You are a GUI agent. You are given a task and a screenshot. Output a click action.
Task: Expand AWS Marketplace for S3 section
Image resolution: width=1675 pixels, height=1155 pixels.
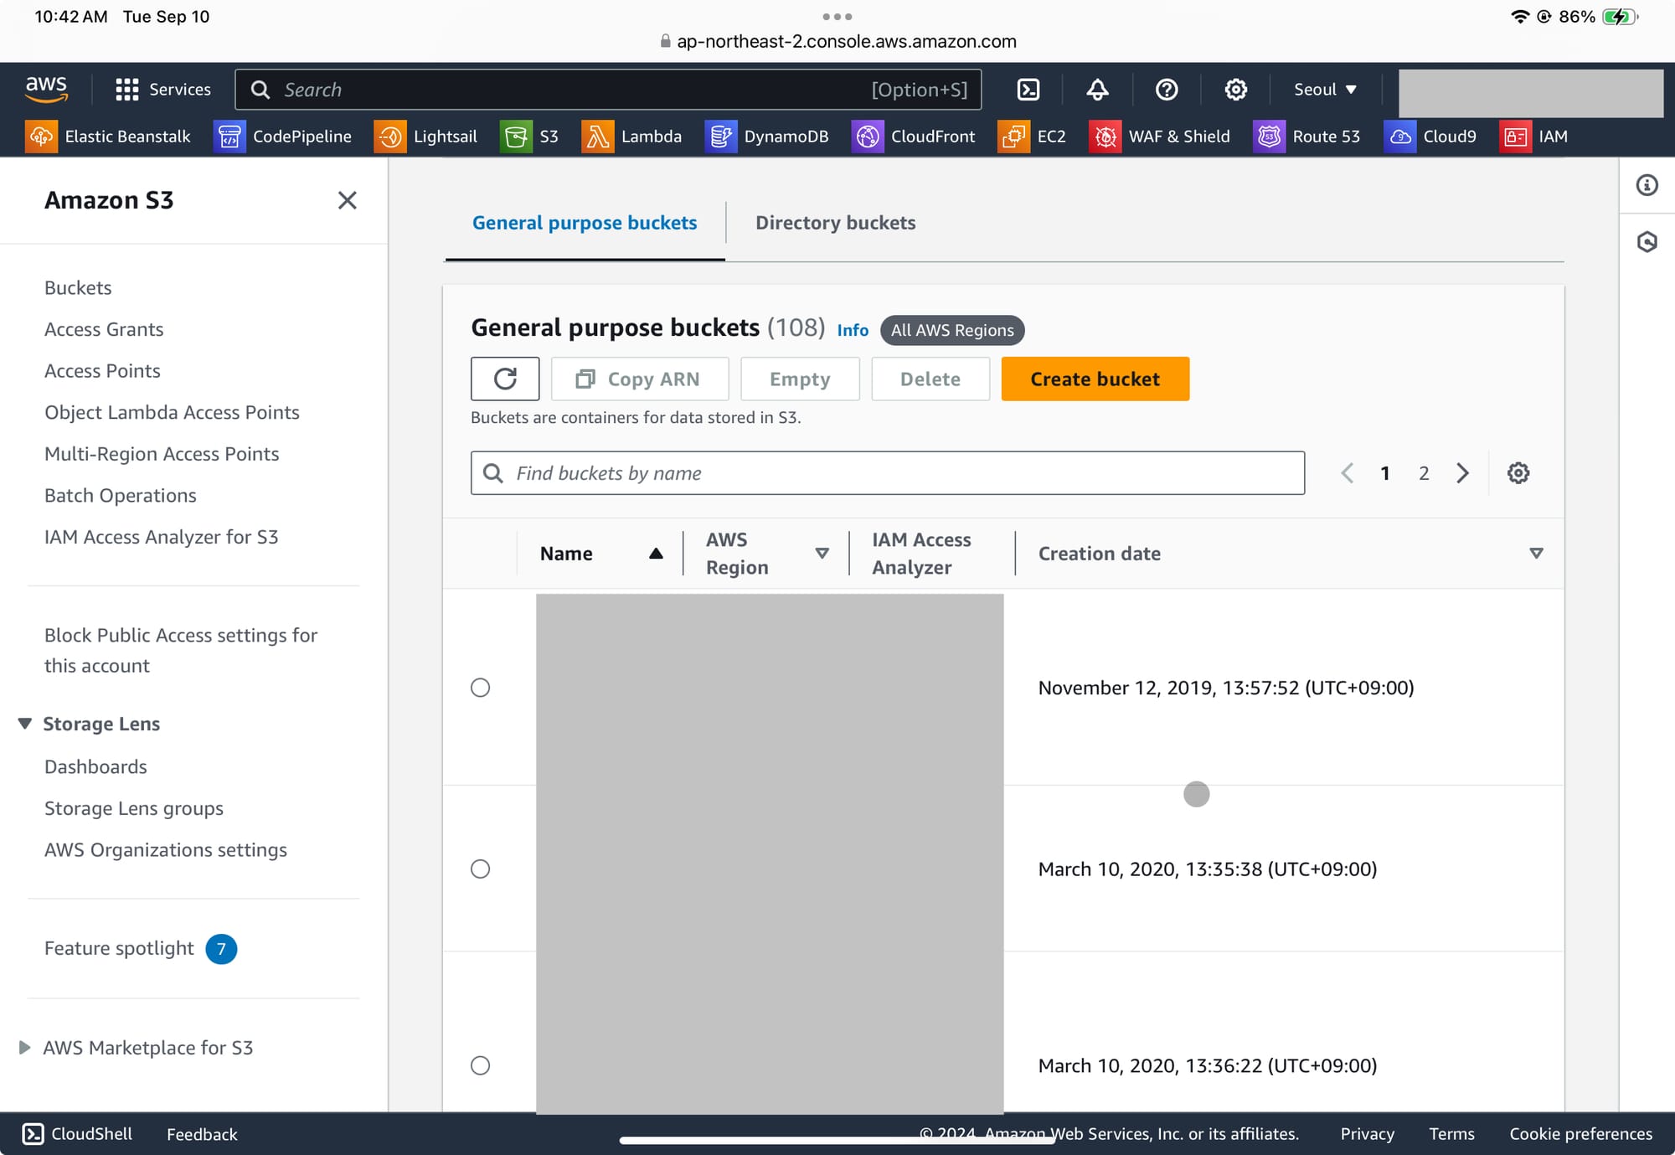(x=25, y=1048)
